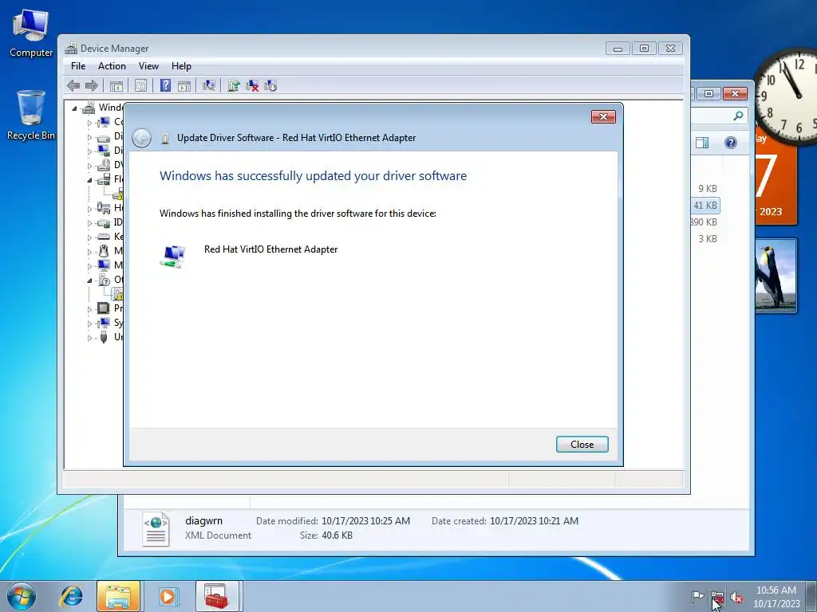This screenshot has width=817, height=612.
Task: Open the File menu in Device Manager
Action: (x=78, y=66)
